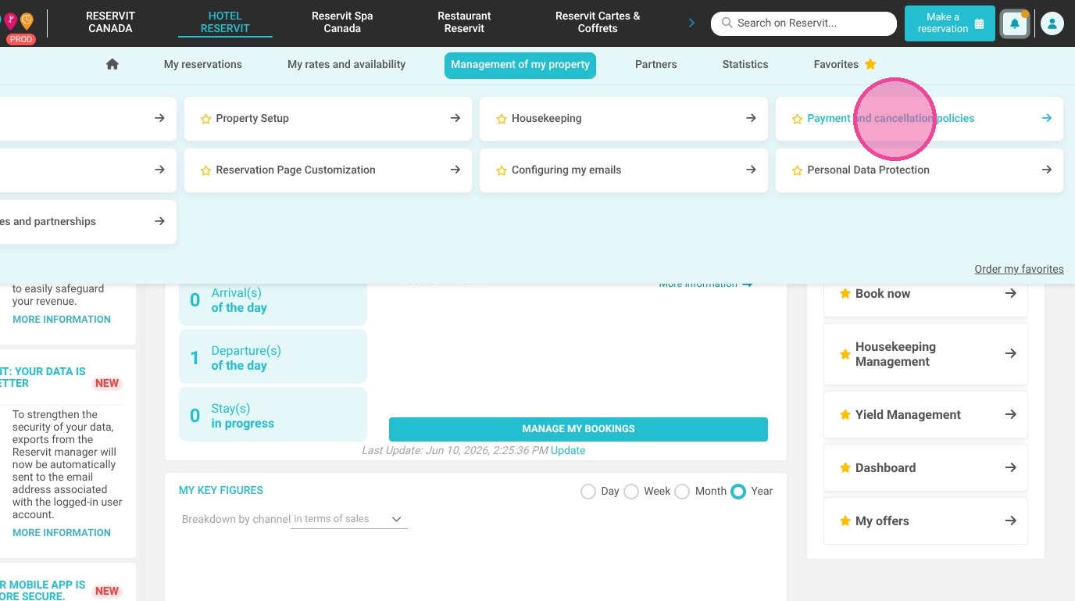Star the Reservation Page Customization item
This screenshot has width=1075, height=601.
tap(206, 170)
